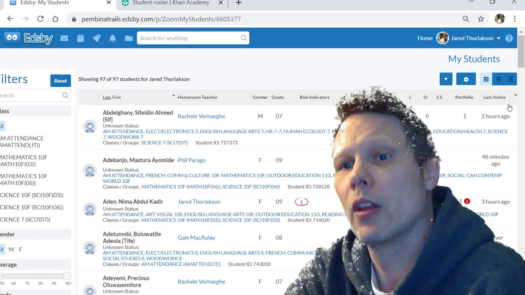Sort by Gender column header
525x295 pixels.
(260, 97)
